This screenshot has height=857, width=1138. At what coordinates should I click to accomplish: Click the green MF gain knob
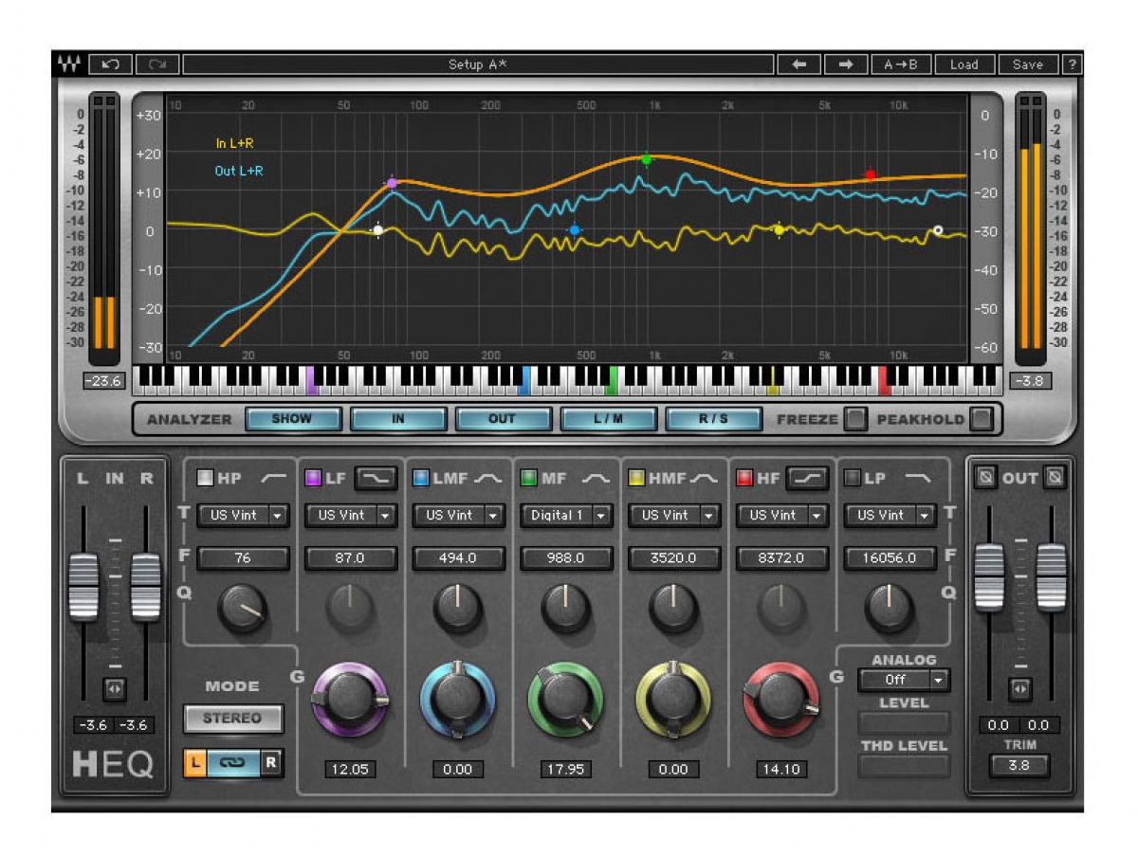point(565,701)
